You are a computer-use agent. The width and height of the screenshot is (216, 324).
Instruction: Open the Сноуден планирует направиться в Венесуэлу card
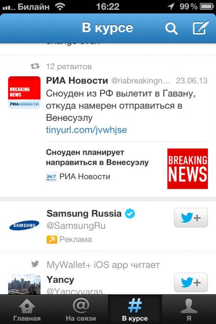pos(127,168)
